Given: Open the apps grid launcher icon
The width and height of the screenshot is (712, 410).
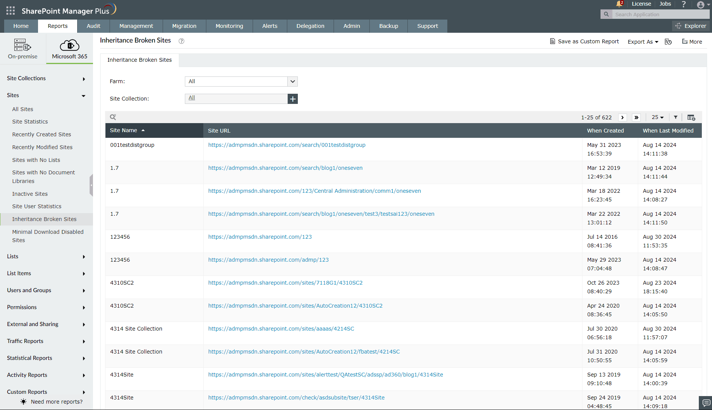Looking at the screenshot, I should 11,11.
